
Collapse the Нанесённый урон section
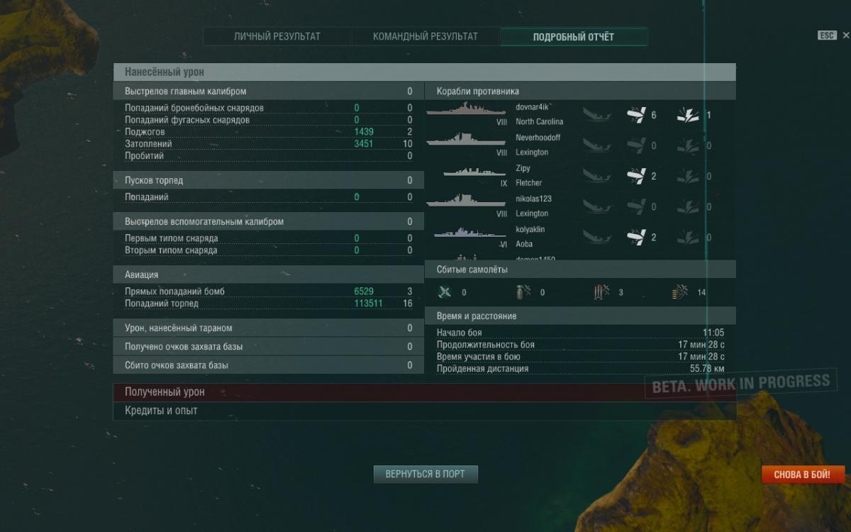click(x=424, y=72)
